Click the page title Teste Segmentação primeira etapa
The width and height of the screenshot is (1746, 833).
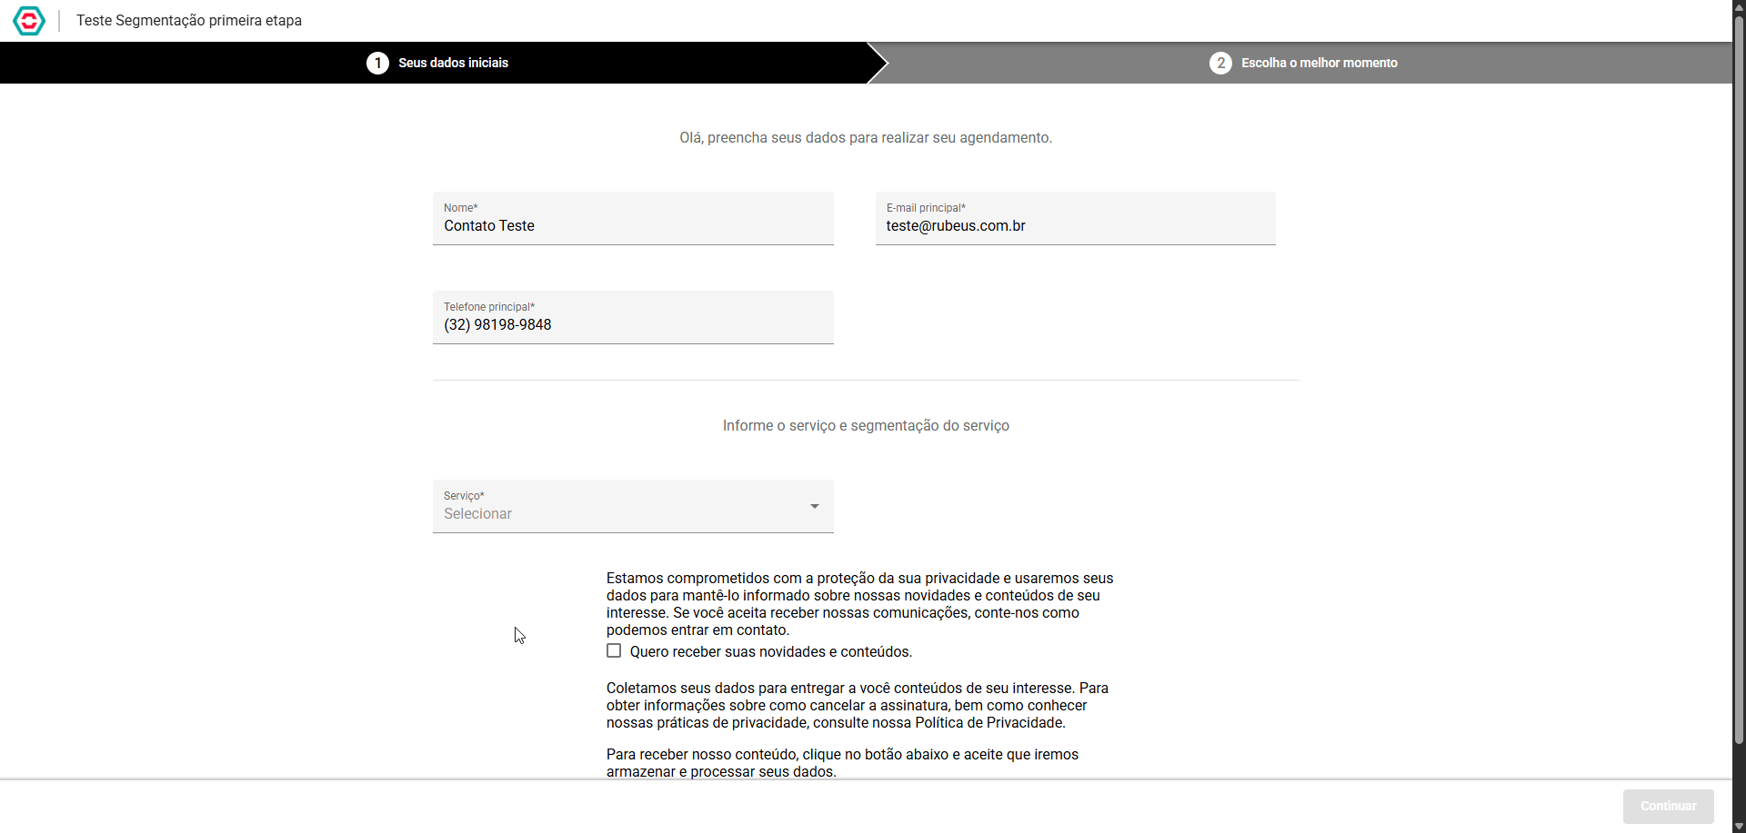[x=189, y=20]
